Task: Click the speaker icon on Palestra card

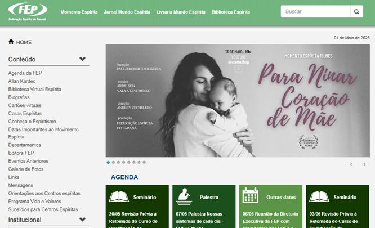Action: pos(184,196)
